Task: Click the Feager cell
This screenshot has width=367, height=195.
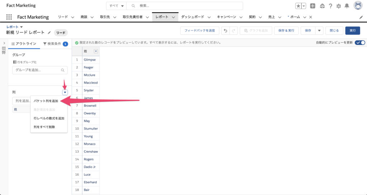Action: tap(91, 67)
